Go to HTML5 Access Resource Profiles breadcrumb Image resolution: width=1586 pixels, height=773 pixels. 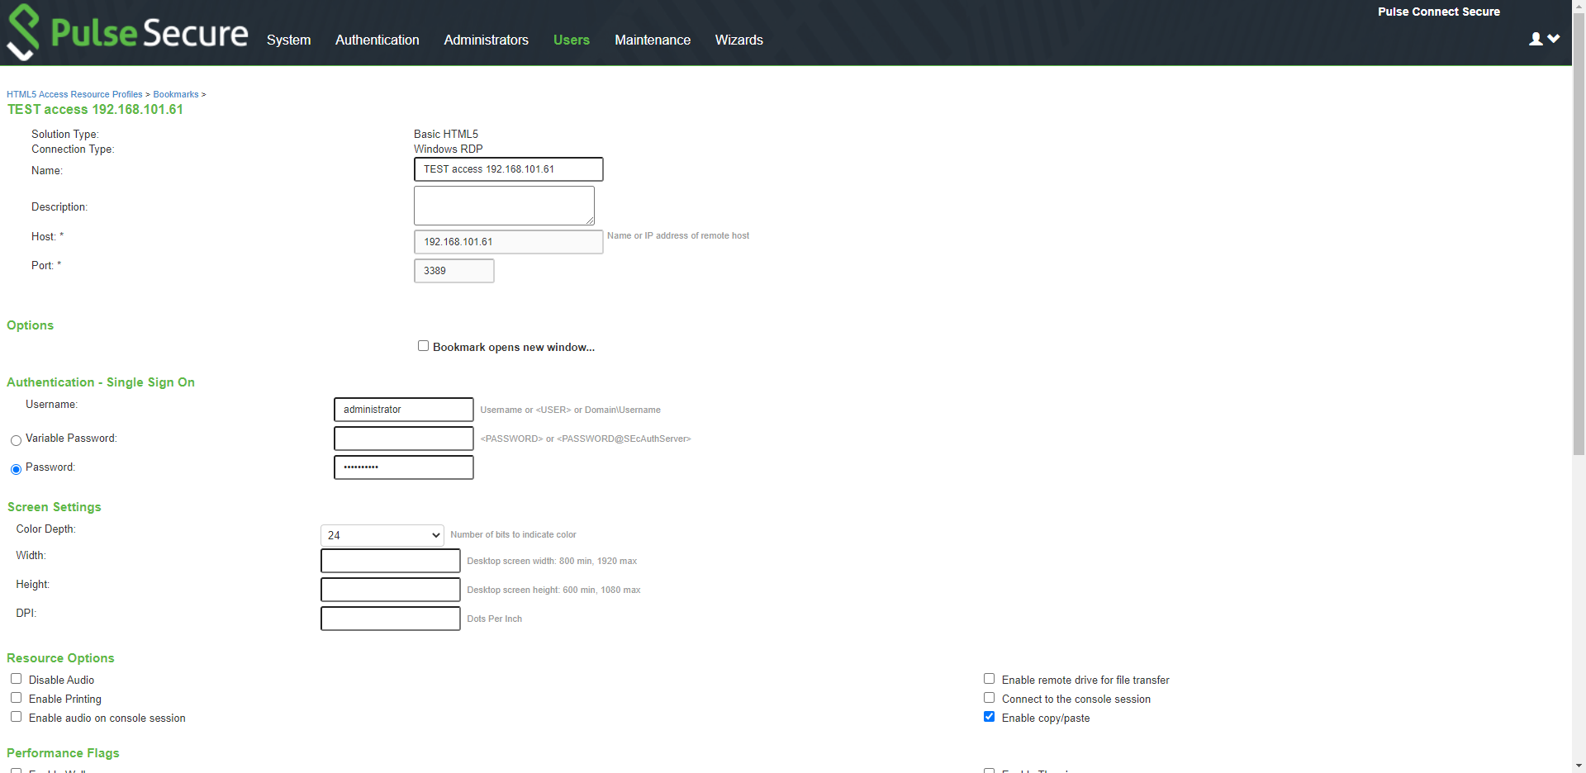[74, 94]
